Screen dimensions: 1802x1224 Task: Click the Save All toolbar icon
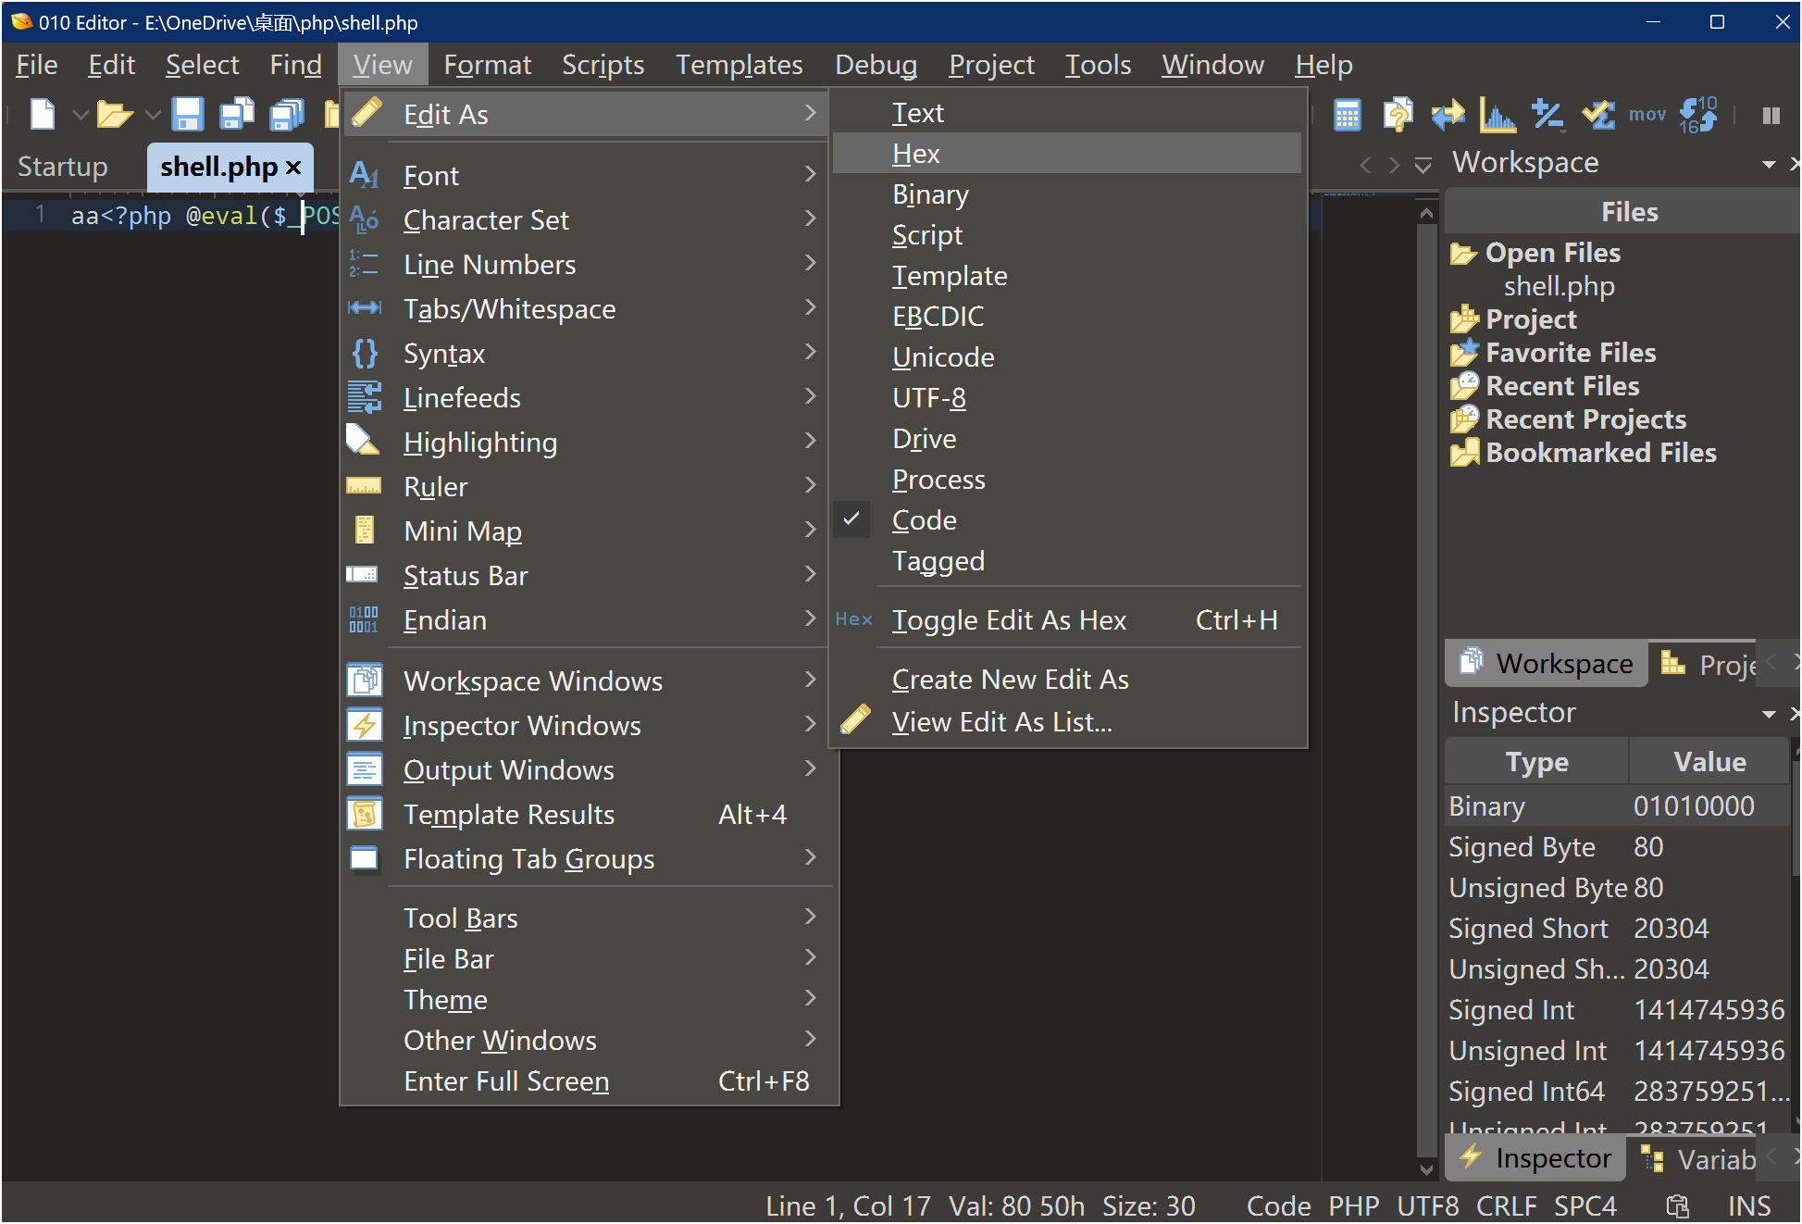287,115
